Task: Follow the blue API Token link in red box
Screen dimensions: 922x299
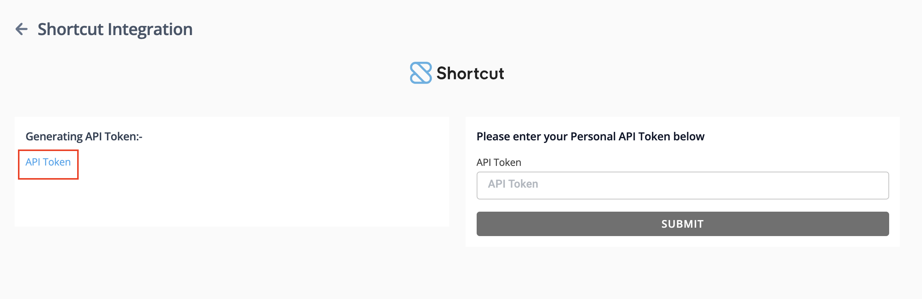Action: coord(48,162)
